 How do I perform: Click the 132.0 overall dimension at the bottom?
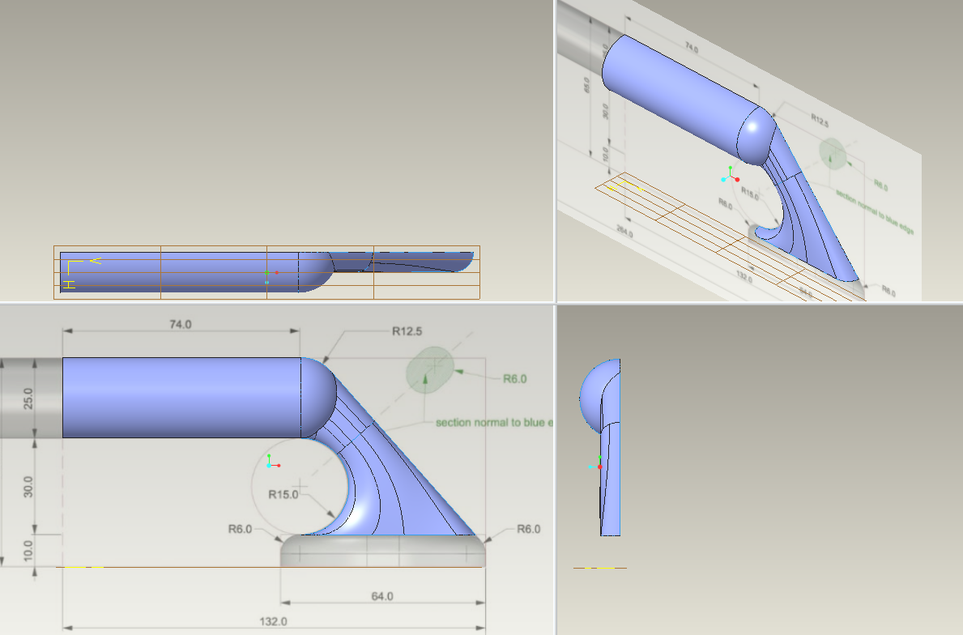pos(273,622)
